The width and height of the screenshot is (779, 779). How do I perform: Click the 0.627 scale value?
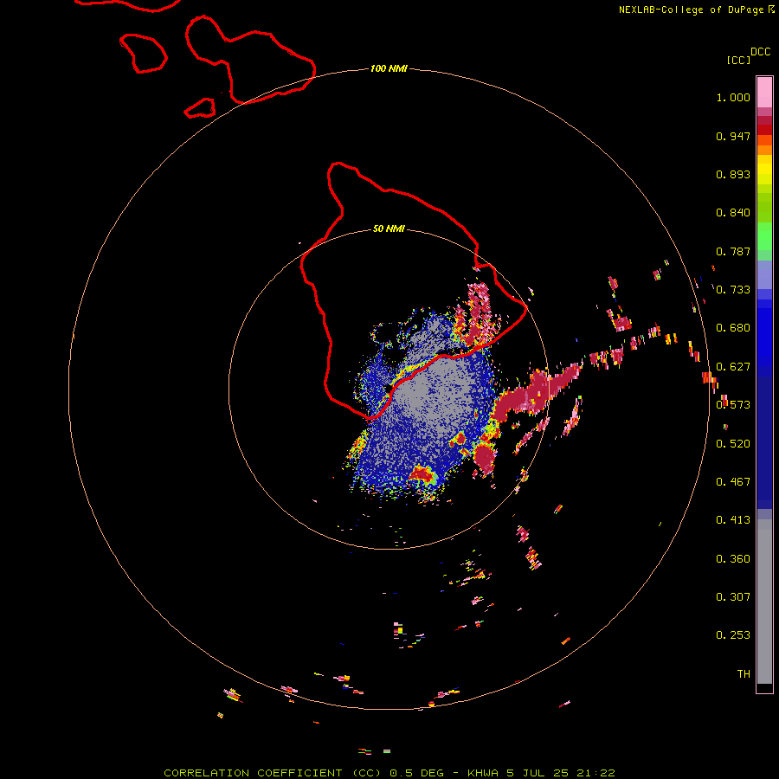click(733, 367)
